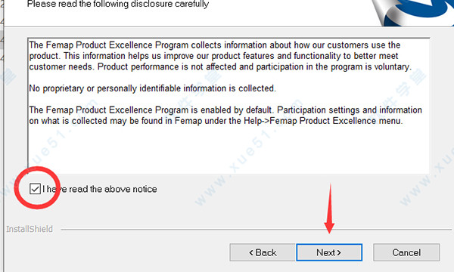Image resolution: width=454 pixels, height=272 pixels.
Task: Click the red circle annotation around the checkbox
Action: point(37,187)
